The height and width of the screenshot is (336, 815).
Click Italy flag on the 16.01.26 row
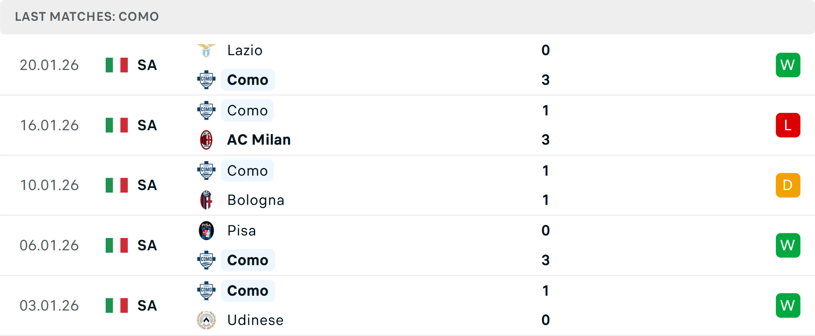(117, 125)
